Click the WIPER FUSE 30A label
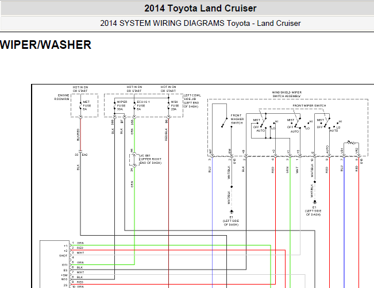This screenshot has width=374, height=288. click(122, 105)
